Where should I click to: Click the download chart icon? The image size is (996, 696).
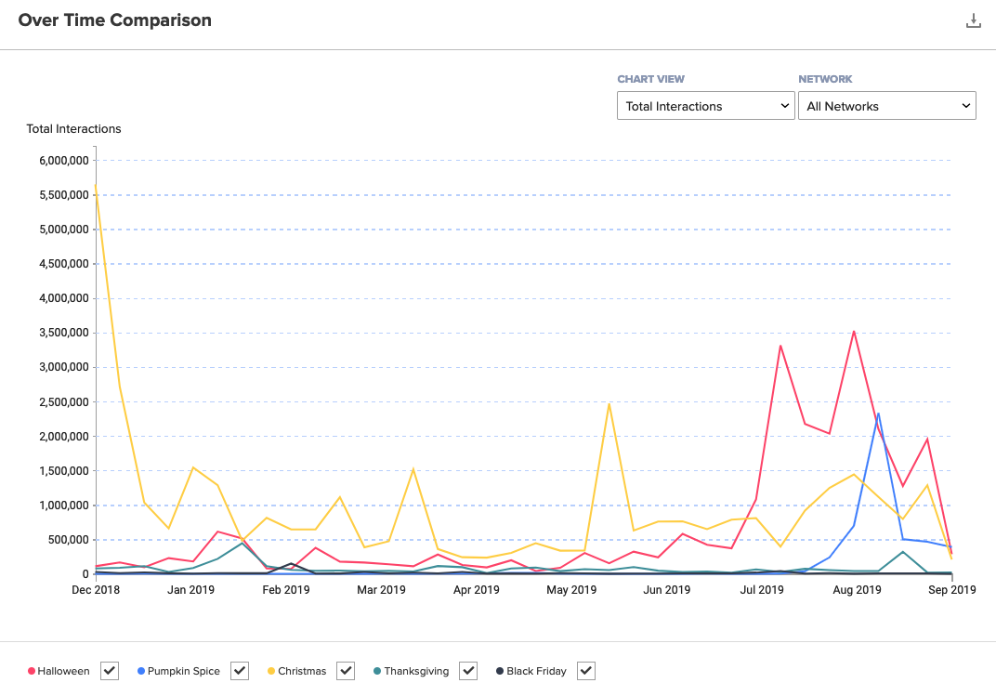coord(973,20)
